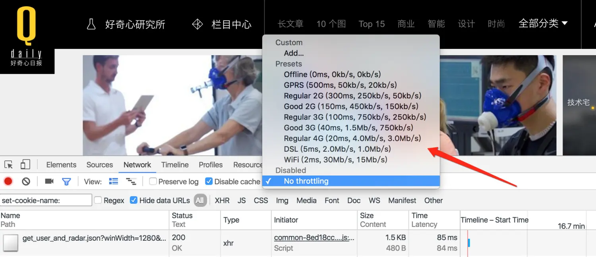Go to the 10 个图 section
The image size is (596, 257).
331,24
